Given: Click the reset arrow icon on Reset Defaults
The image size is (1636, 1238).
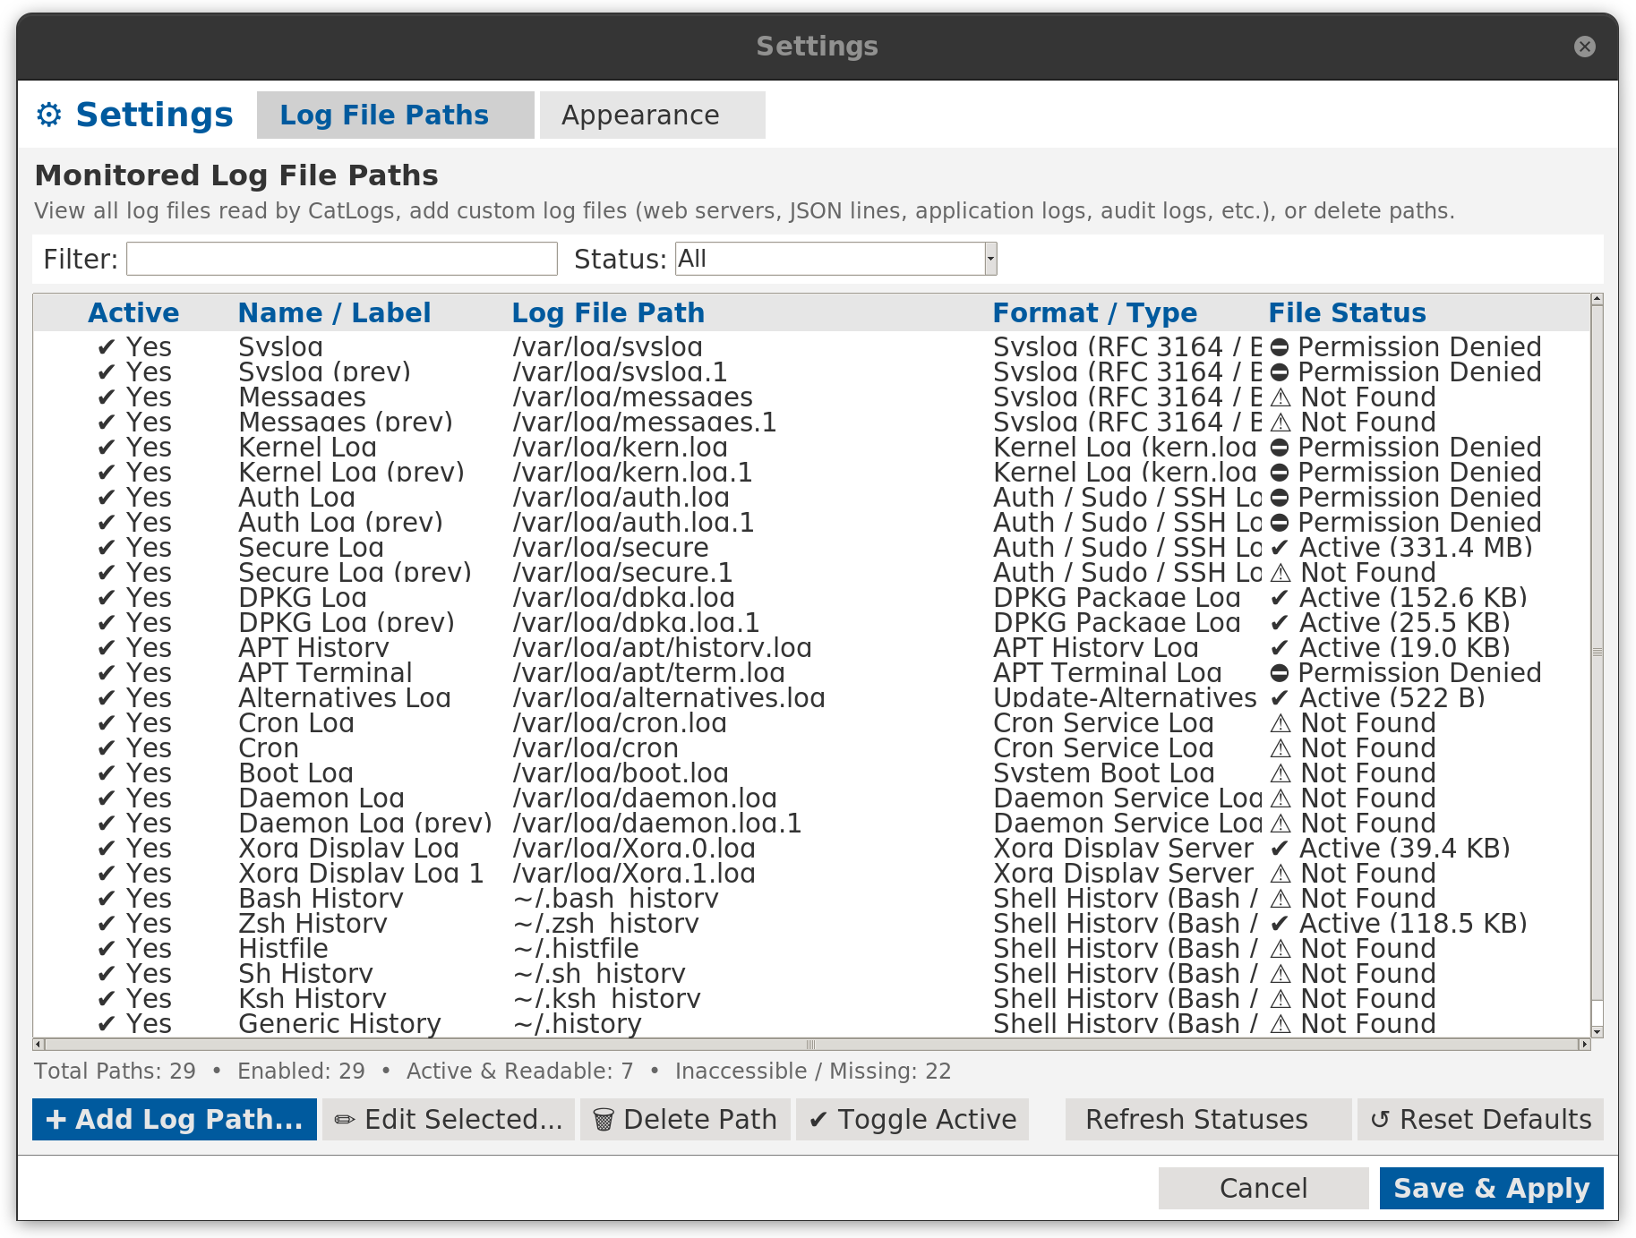Looking at the screenshot, I should (1380, 1120).
